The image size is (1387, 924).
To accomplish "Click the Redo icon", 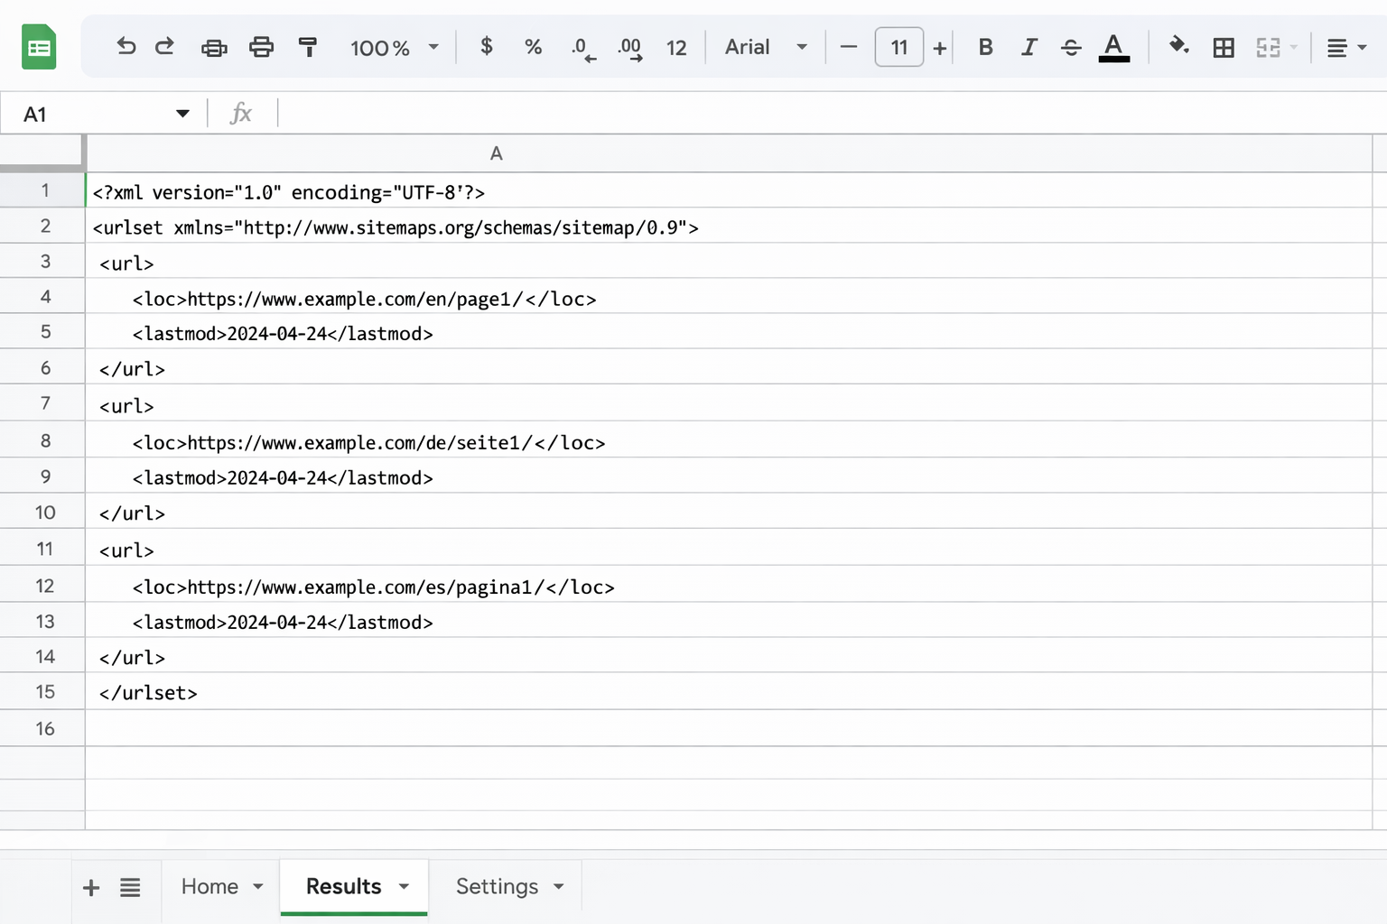I will click(x=165, y=47).
